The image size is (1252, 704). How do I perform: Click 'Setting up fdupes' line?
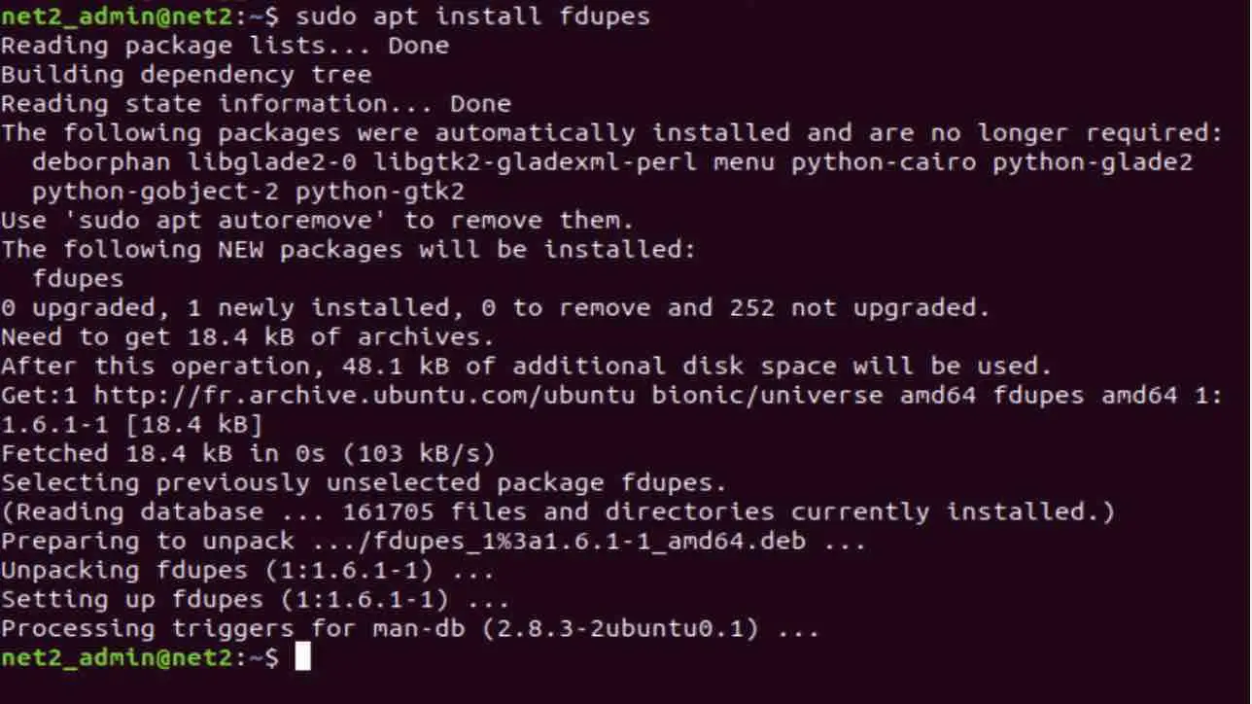257,600
